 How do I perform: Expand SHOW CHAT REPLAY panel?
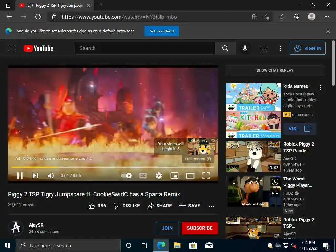[275, 70]
